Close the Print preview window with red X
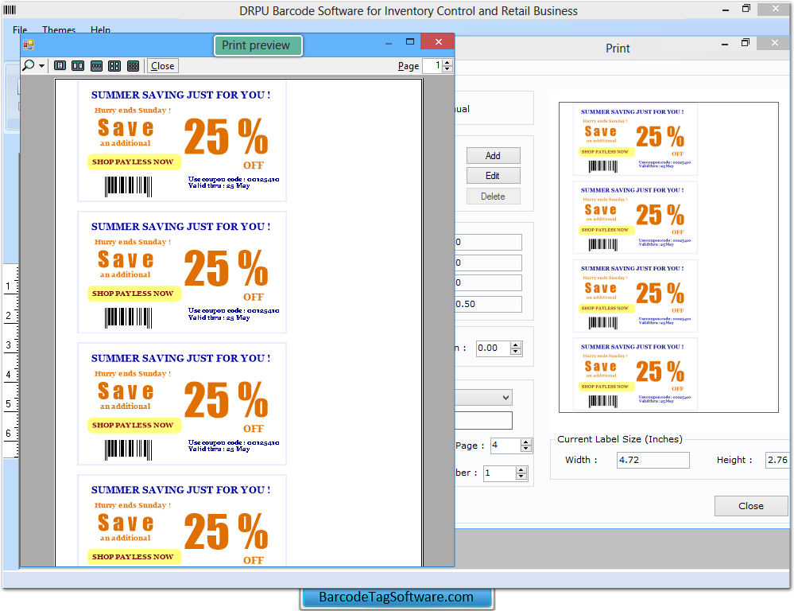Image resolution: width=794 pixels, height=611 pixels. click(x=438, y=41)
